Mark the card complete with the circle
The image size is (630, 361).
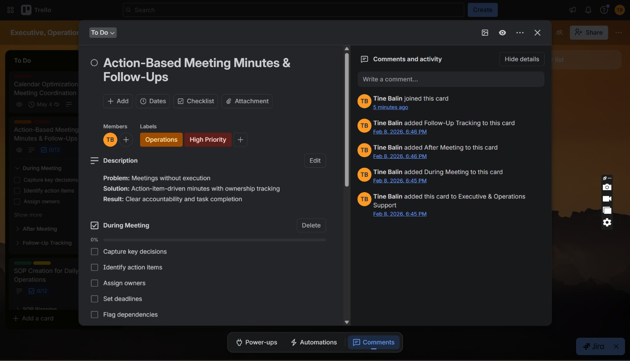(x=94, y=63)
